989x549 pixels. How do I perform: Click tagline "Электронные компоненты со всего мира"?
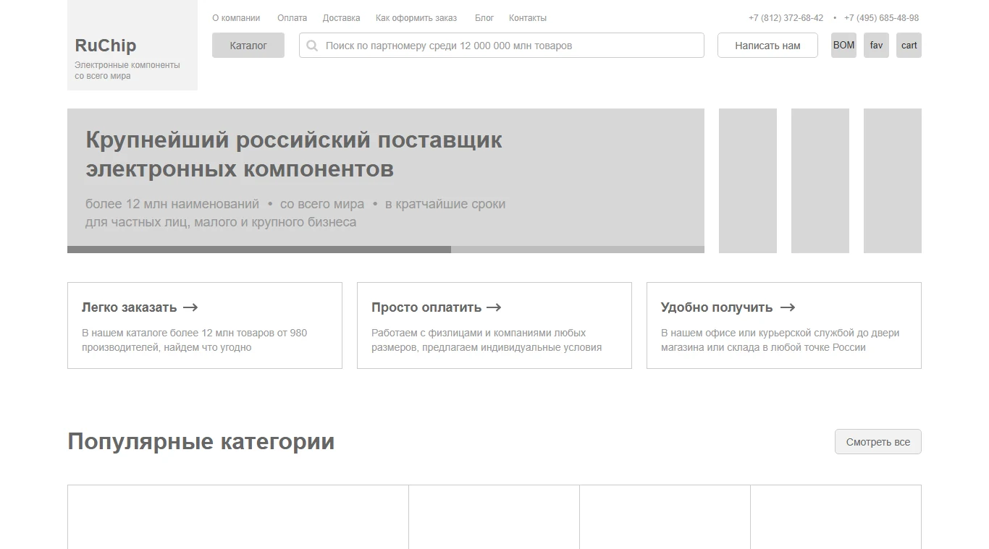point(127,70)
